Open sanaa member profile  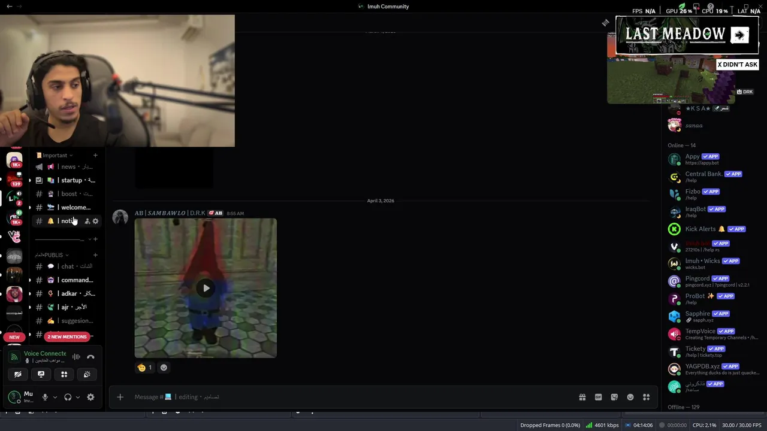(x=713, y=125)
